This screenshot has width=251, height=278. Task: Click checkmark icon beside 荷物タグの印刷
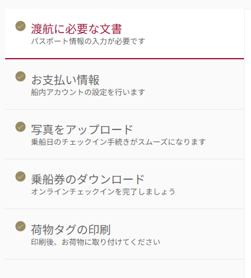coord(20,226)
